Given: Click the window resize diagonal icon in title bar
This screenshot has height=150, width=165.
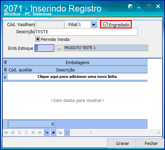Looking at the screenshot, I should tap(130, 6).
